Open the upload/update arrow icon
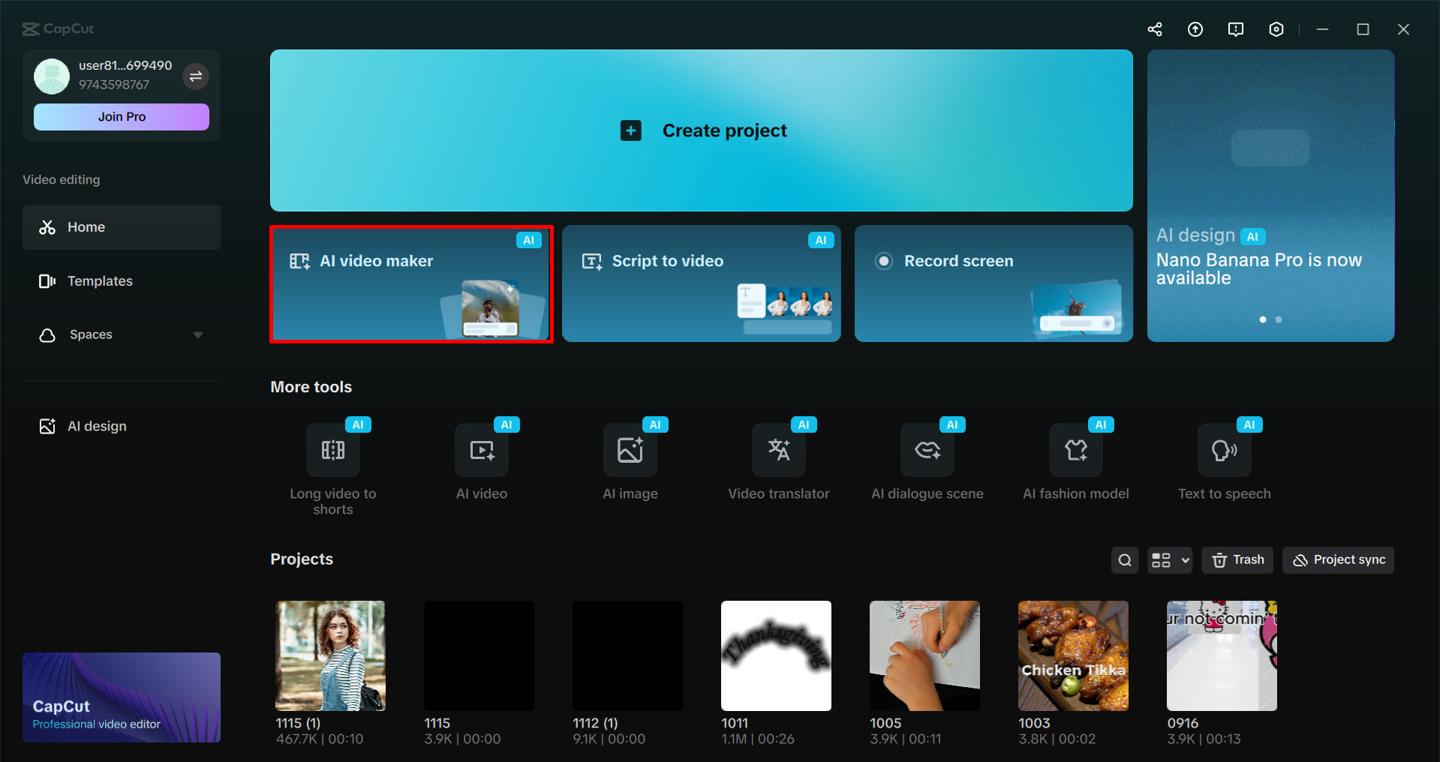 (x=1195, y=29)
